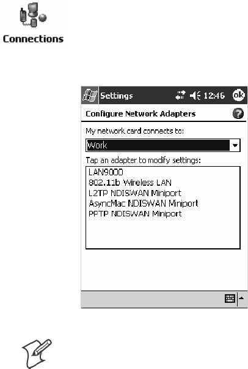Select the LAN9000 adapter

point(106,172)
